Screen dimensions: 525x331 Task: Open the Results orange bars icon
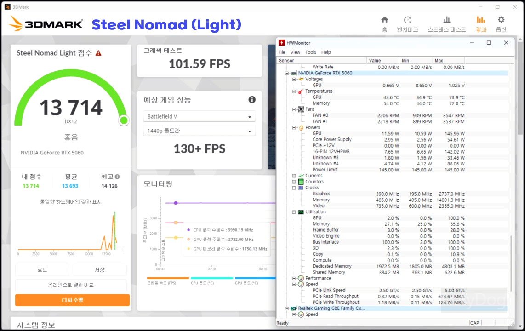[x=481, y=20]
